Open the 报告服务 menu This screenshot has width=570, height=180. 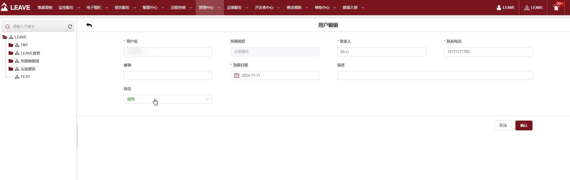point(125,8)
